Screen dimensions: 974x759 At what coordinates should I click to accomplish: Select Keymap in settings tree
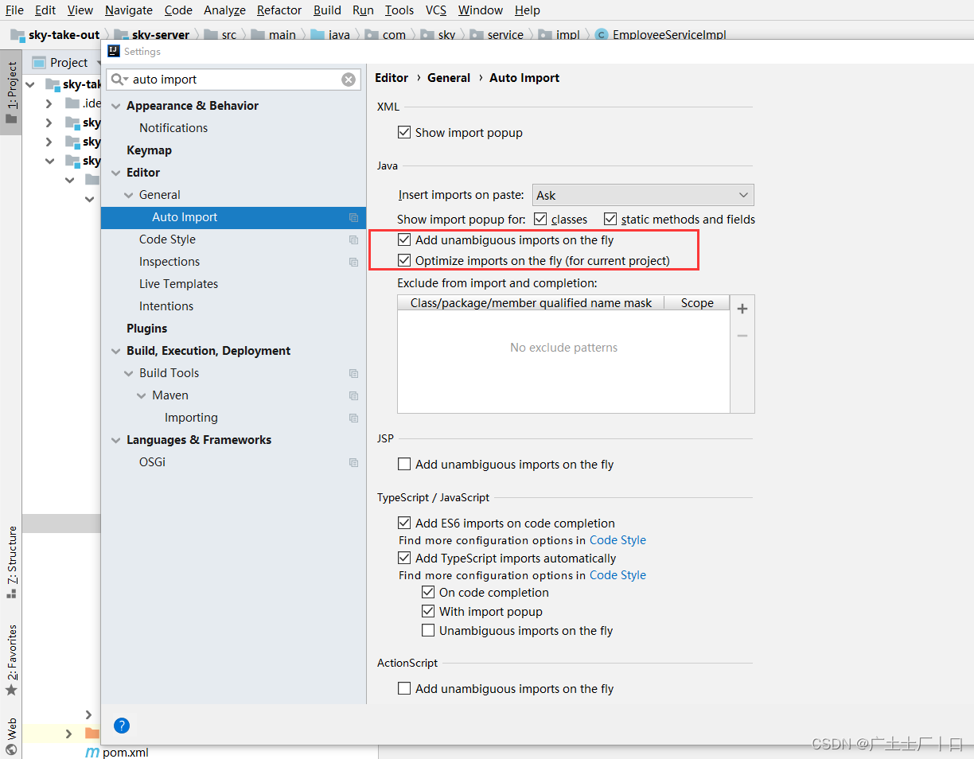click(149, 150)
